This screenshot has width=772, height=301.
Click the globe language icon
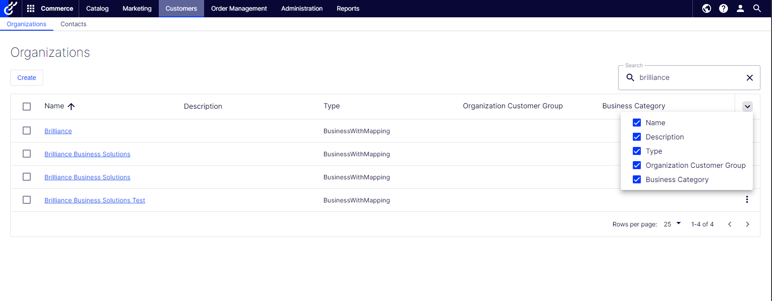point(707,8)
